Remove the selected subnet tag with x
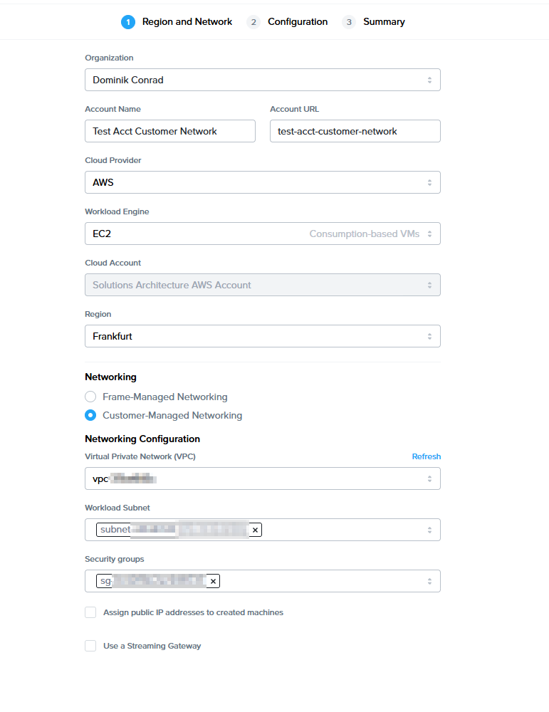549x712 pixels. (x=255, y=530)
